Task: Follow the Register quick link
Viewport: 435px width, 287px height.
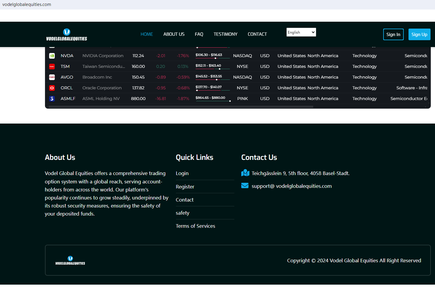Action: 185,187
